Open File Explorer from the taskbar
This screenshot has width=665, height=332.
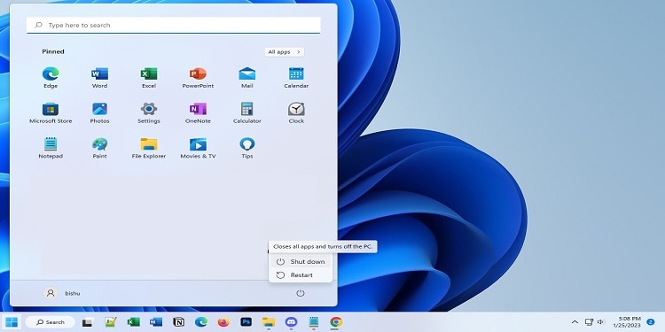269,322
